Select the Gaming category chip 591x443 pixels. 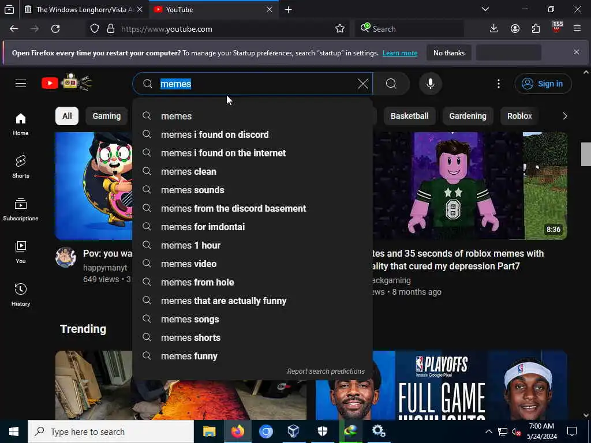point(107,116)
